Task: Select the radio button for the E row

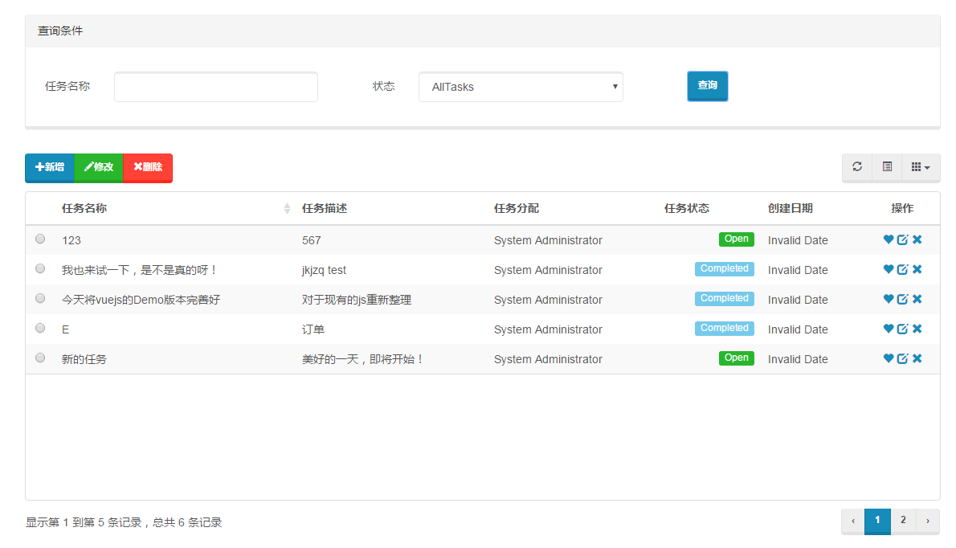Action: tap(39, 328)
